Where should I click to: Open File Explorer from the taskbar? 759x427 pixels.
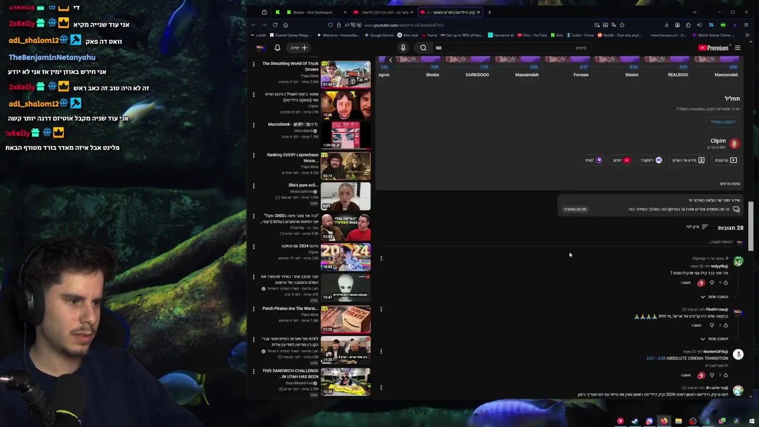click(678, 421)
